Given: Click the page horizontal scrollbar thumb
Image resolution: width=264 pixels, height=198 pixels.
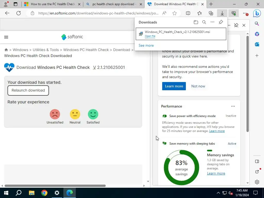Looking at the screenshot, I should [x=55, y=186].
